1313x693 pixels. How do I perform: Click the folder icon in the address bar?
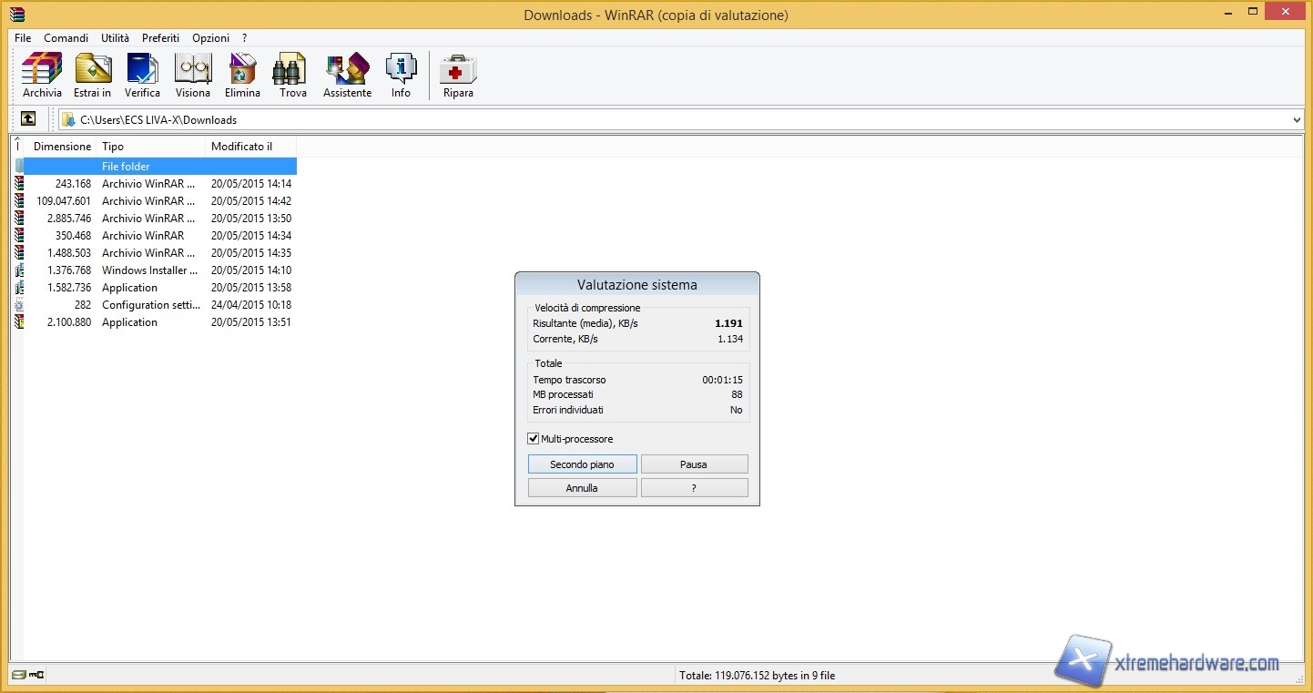click(68, 119)
